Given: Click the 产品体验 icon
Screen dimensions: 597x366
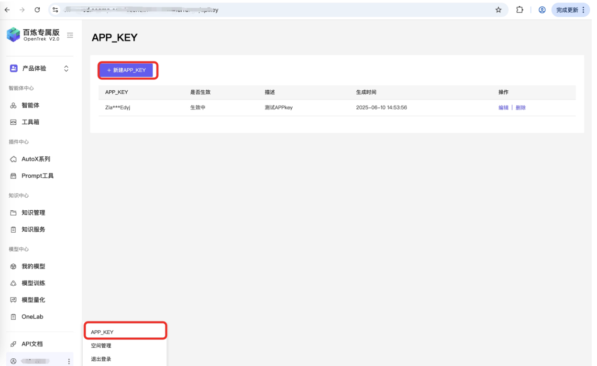Looking at the screenshot, I should tap(13, 69).
